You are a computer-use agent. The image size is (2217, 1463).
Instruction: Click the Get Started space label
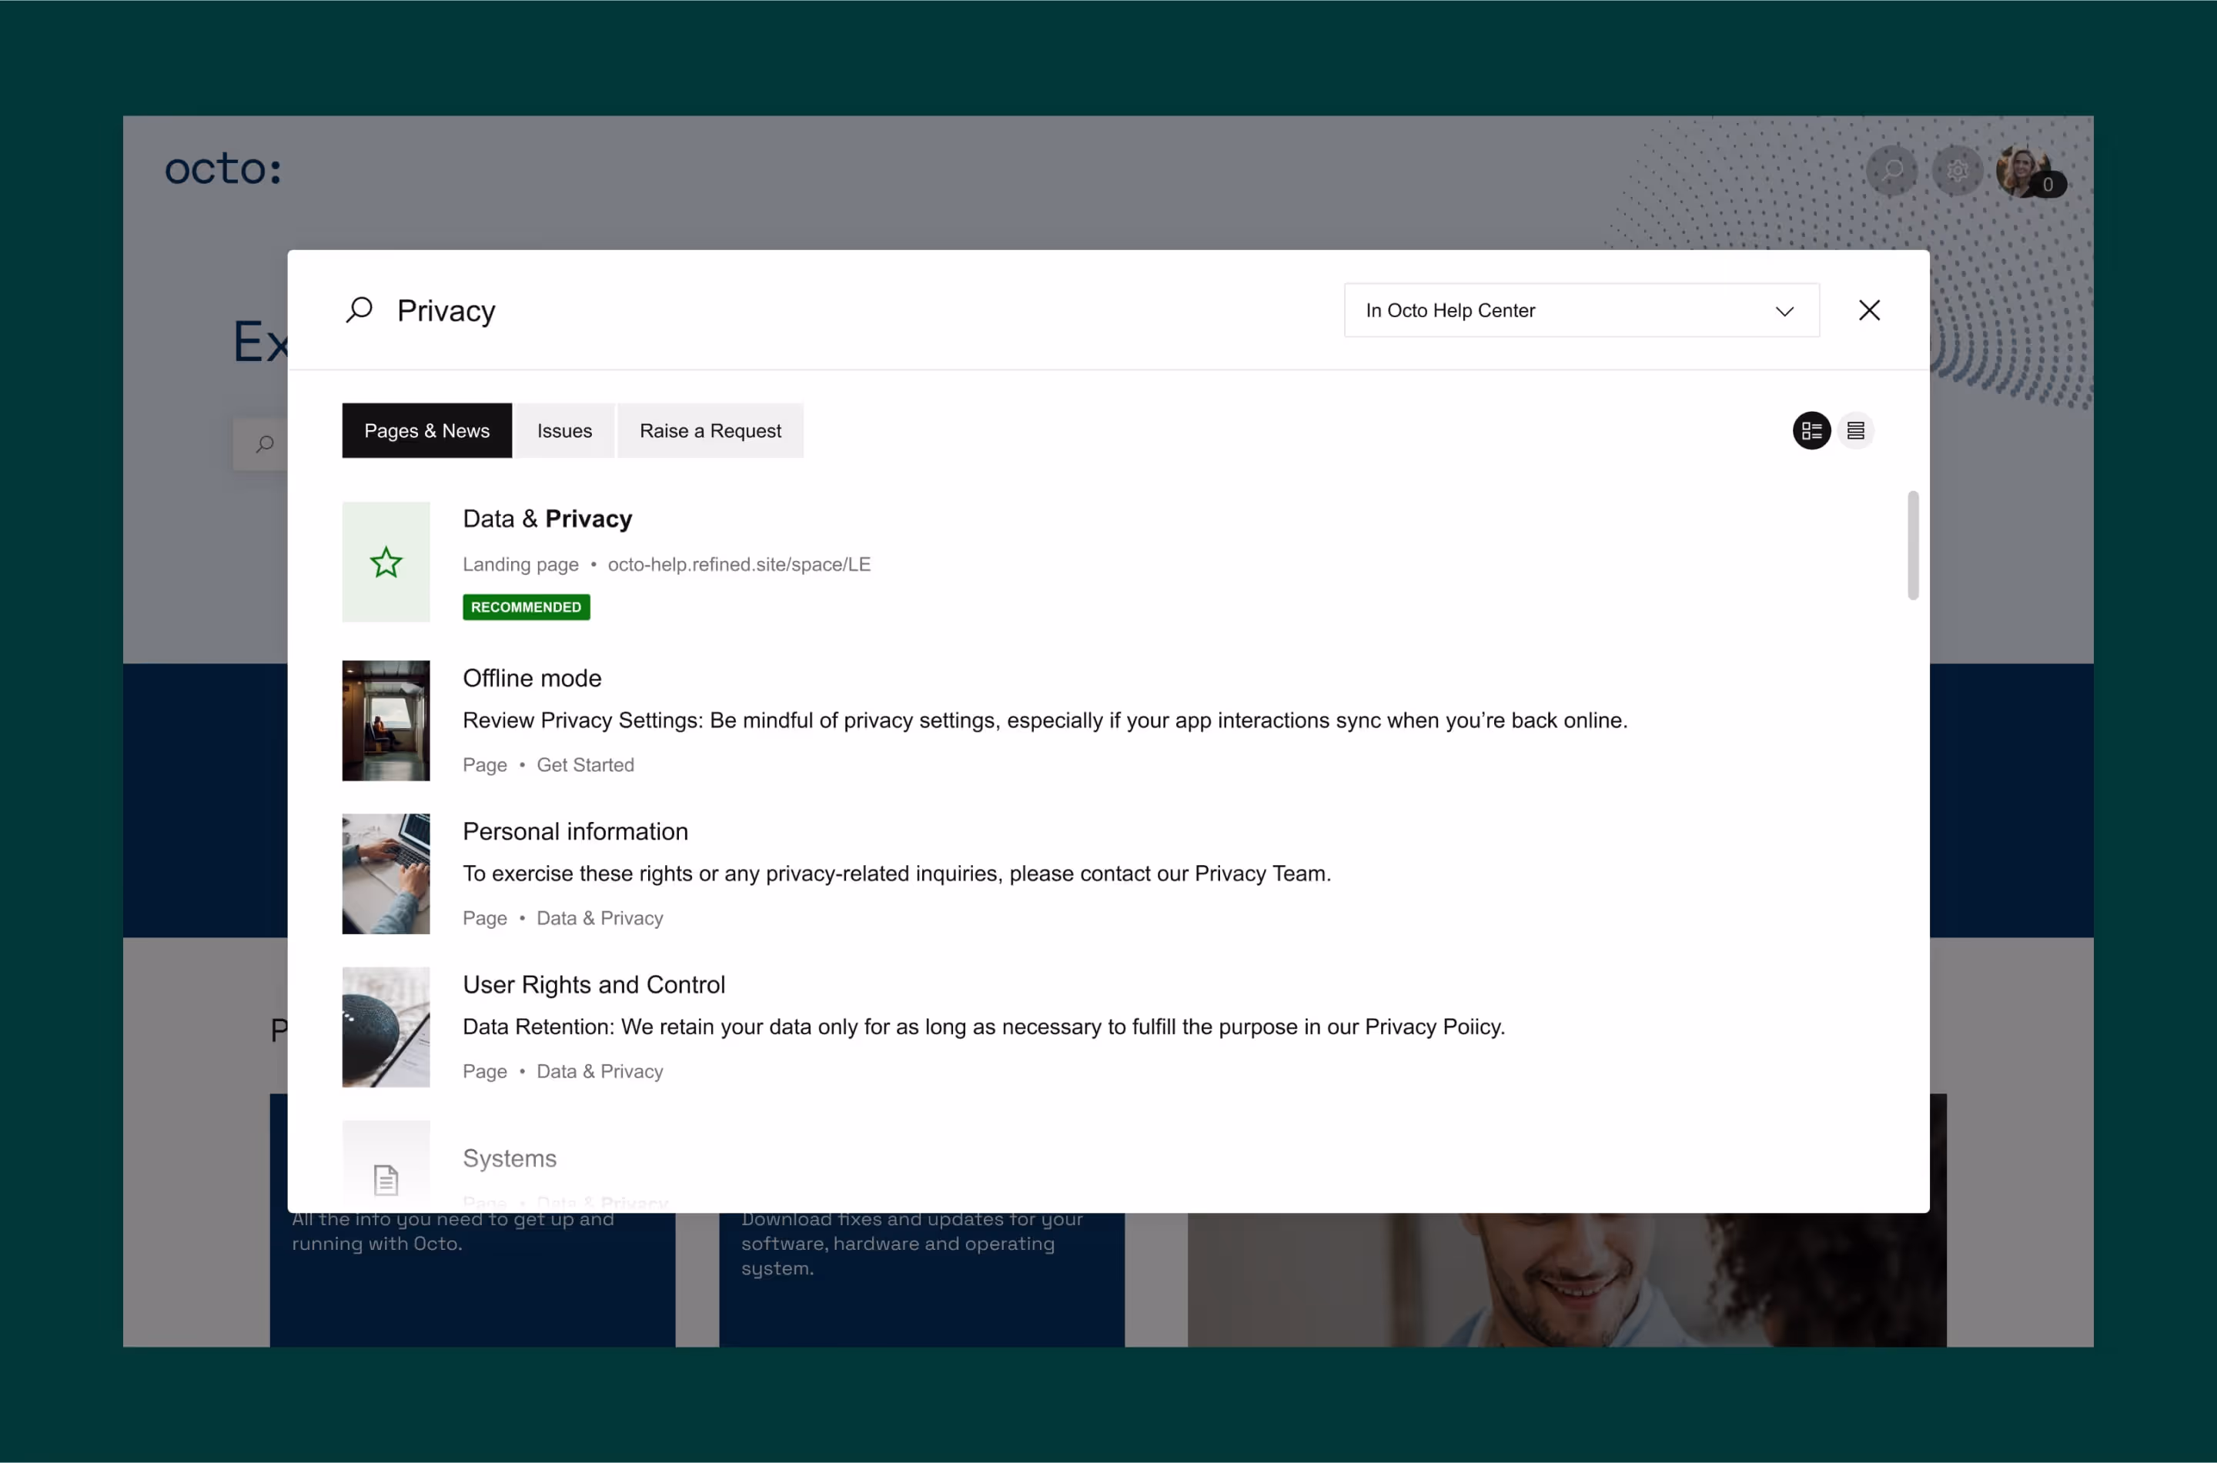click(585, 765)
